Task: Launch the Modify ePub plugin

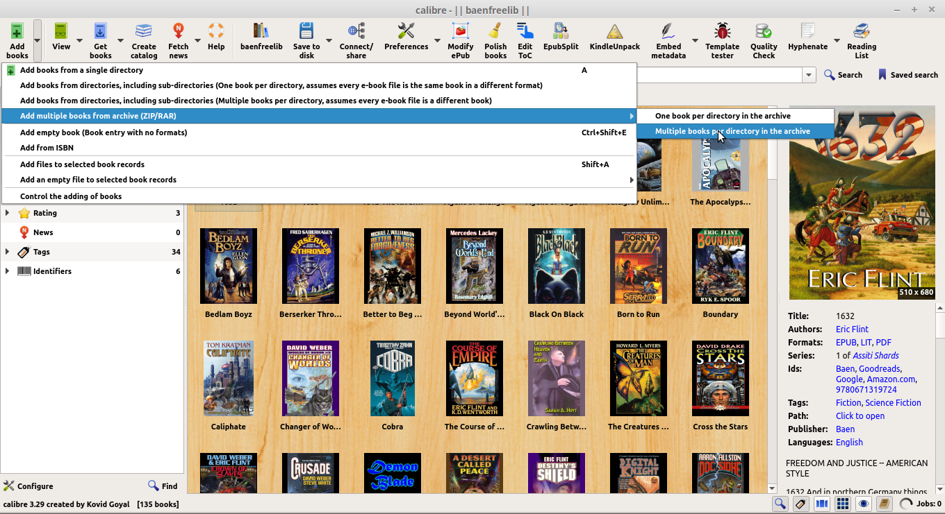Action: click(461, 32)
